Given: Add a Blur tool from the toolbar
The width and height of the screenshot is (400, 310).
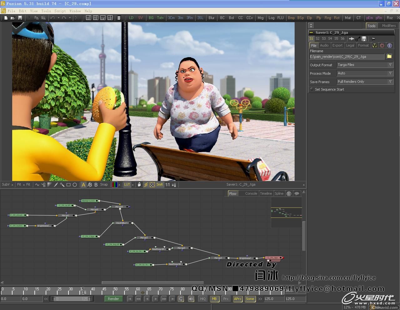Looking at the screenshot, I should (x=211, y=18).
